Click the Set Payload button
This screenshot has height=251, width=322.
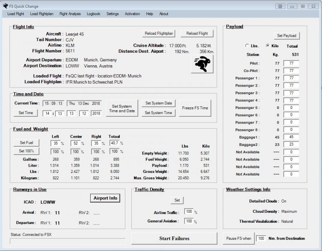point(287,36)
